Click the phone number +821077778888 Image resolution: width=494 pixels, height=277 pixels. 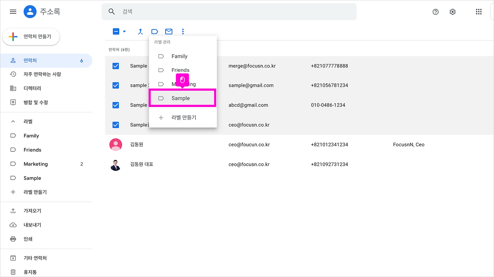click(x=330, y=66)
